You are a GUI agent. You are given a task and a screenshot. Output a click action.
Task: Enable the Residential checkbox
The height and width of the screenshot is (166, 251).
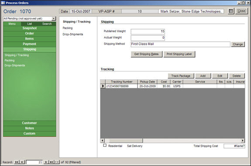point(105,145)
